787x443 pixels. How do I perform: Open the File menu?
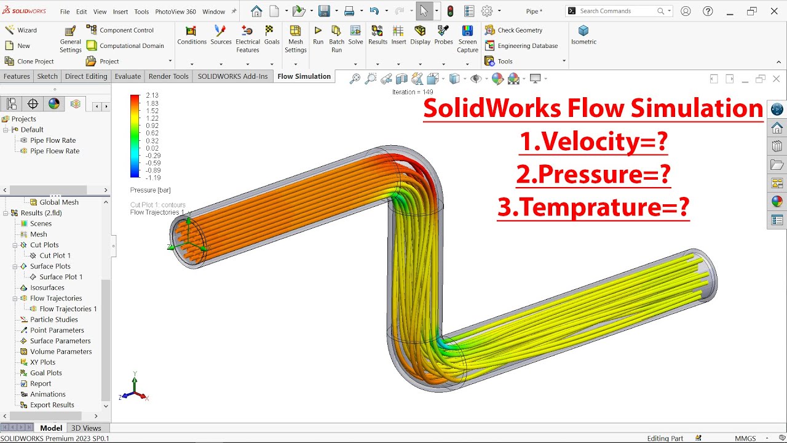65,11
